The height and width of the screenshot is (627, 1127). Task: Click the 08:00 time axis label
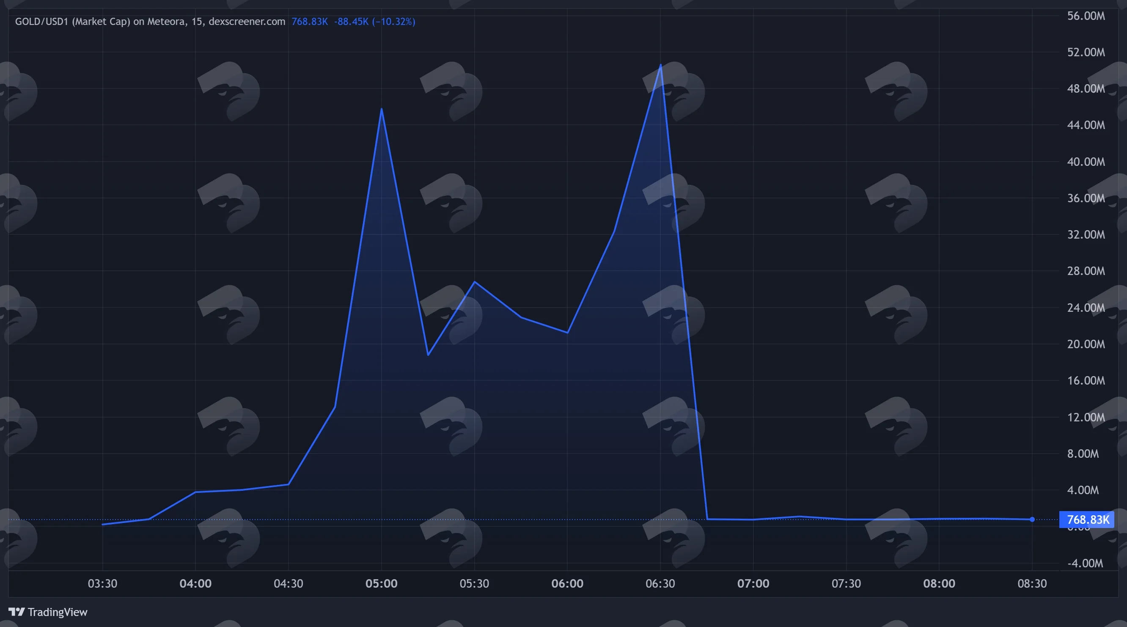pyautogui.click(x=939, y=584)
